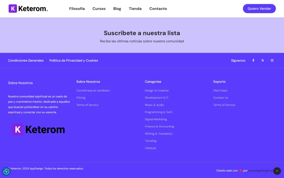Open Terms of Service under Sobre Nosotros
The height and width of the screenshot is (178, 284).
point(87,105)
